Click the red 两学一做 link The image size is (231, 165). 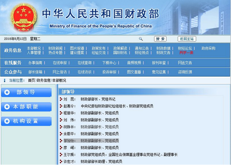(186, 52)
